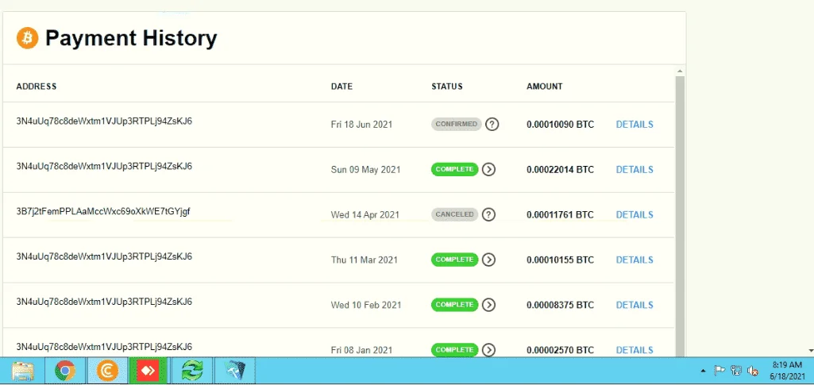Click the COMPLETE badge for 09 May 2021
Image resolution: width=814 pixels, height=385 pixels.
454,169
